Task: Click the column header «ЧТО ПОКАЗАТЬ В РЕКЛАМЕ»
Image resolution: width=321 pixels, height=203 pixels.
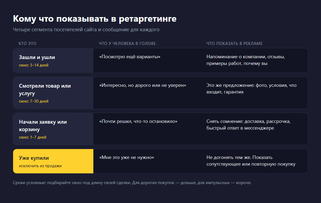Action: pyautogui.click(x=235, y=43)
